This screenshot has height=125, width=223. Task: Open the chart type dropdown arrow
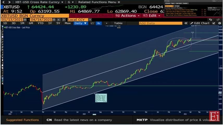(107, 23)
